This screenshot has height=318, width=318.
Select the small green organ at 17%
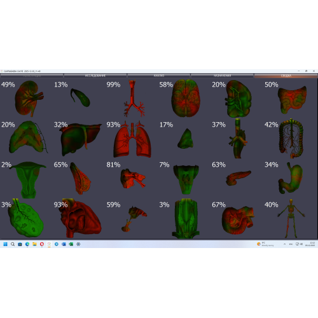click(x=185, y=139)
